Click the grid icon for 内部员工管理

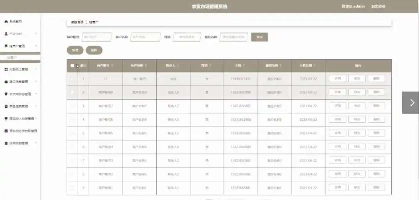(x=6, y=69)
